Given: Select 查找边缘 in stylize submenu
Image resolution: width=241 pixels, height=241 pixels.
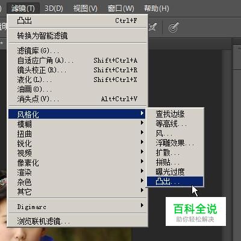Looking at the screenshot, I should (175, 114).
